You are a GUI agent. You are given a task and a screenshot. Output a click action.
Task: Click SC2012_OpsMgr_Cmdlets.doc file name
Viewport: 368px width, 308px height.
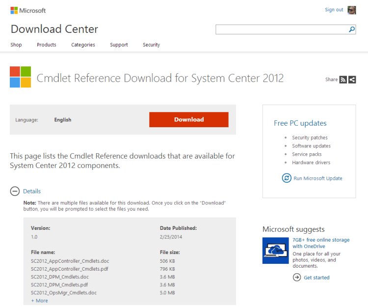64,293
